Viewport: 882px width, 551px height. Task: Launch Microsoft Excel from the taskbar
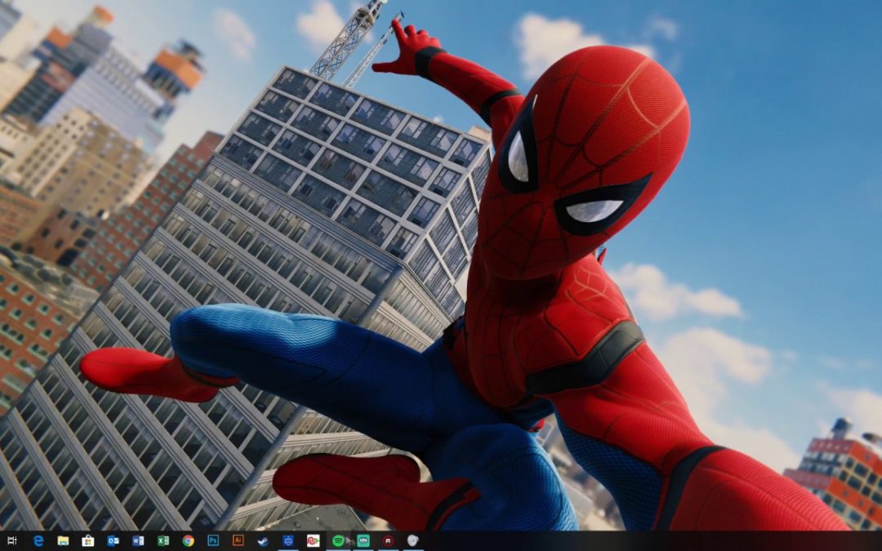(163, 541)
